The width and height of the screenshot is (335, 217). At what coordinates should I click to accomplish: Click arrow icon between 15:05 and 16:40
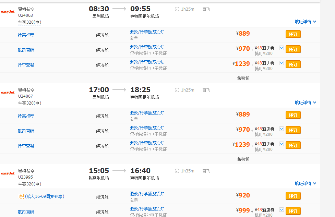click(119, 171)
